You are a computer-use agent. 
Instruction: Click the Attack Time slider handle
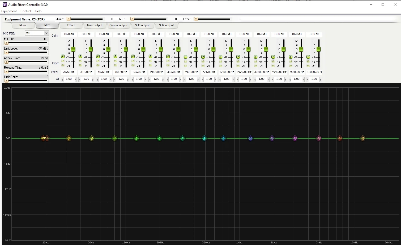(x=6, y=62)
